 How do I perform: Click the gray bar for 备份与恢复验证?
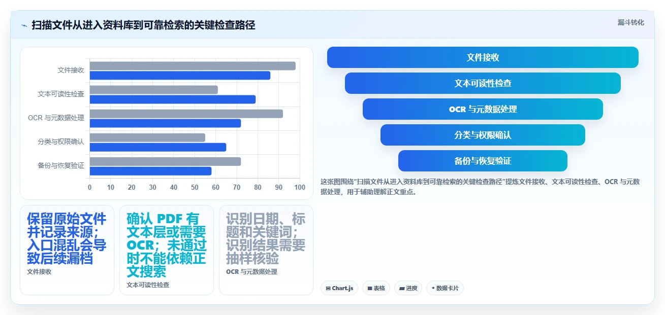coord(165,162)
